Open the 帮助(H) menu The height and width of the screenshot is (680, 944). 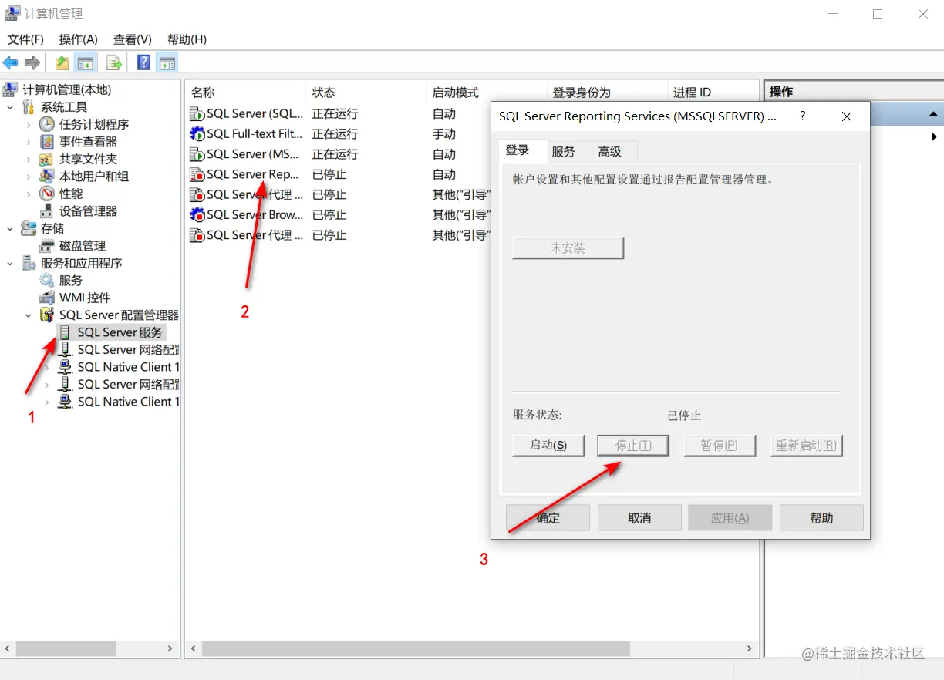[x=187, y=39]
